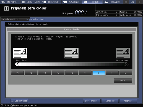Click the Cant. arch. 98.828% readout
The height and width of the screenshot is (107, 143).
131,15
